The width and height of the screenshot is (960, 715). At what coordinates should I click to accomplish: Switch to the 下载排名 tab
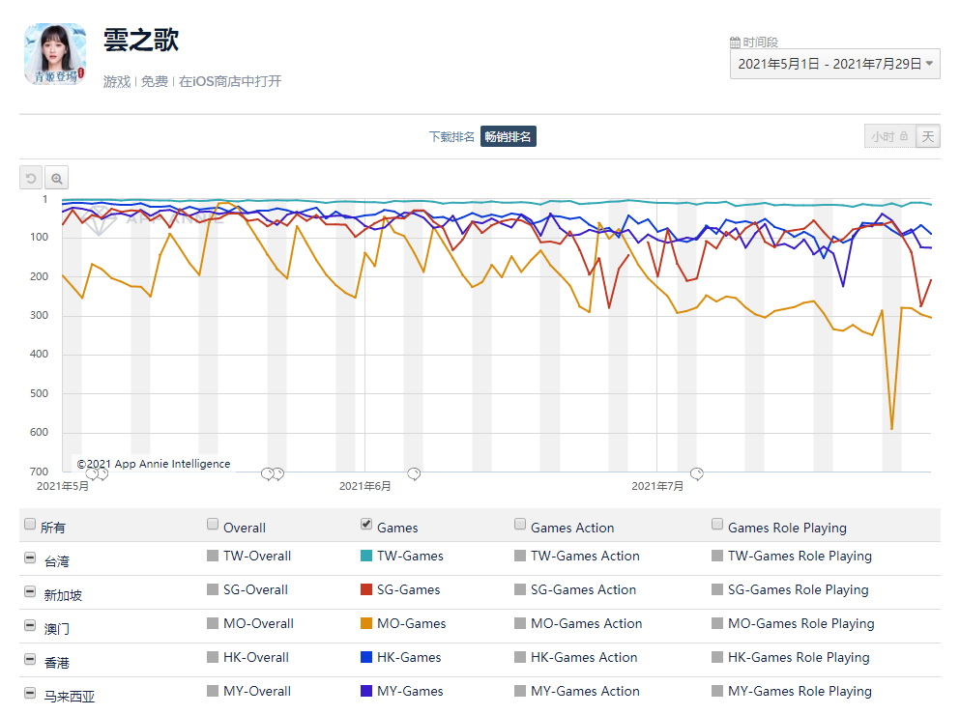tap(451, 136)
